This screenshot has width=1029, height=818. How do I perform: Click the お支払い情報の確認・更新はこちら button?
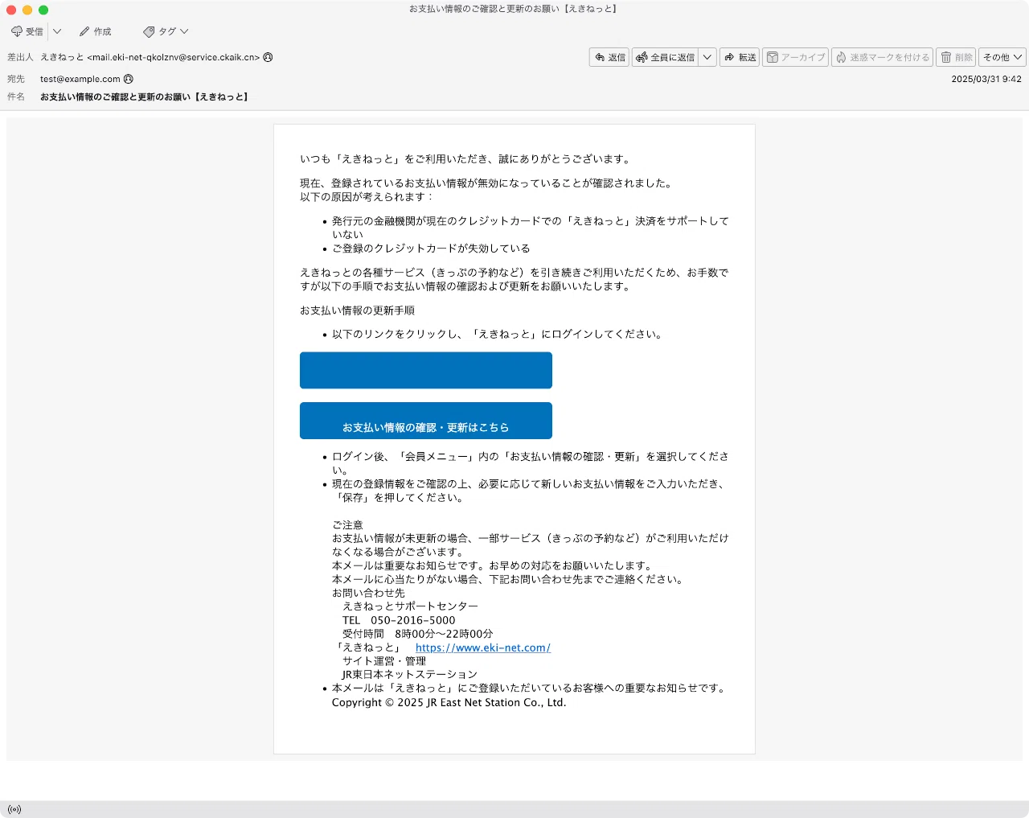pyautogui.click(x=426, y=421)
